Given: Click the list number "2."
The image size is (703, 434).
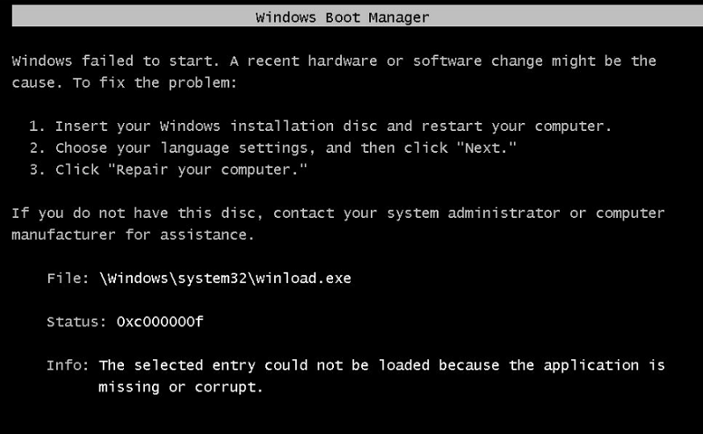Looking at the screenshot, I should pyautogui.click(x=38, y=148).
